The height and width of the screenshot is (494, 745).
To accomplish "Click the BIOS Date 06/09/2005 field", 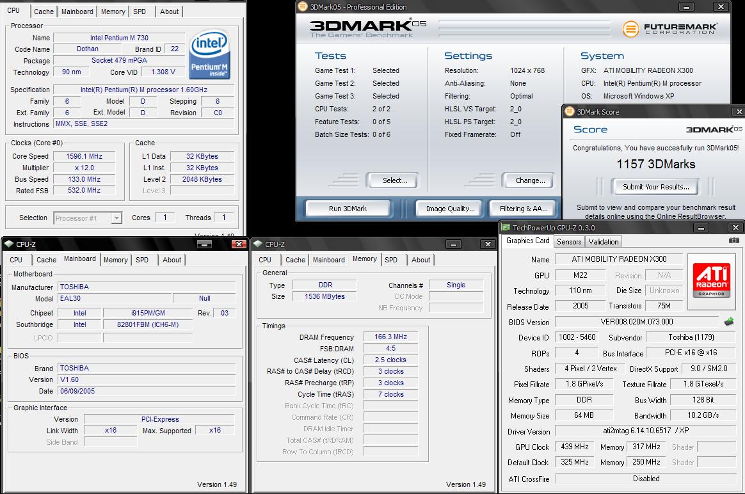I will coord(147,391).
